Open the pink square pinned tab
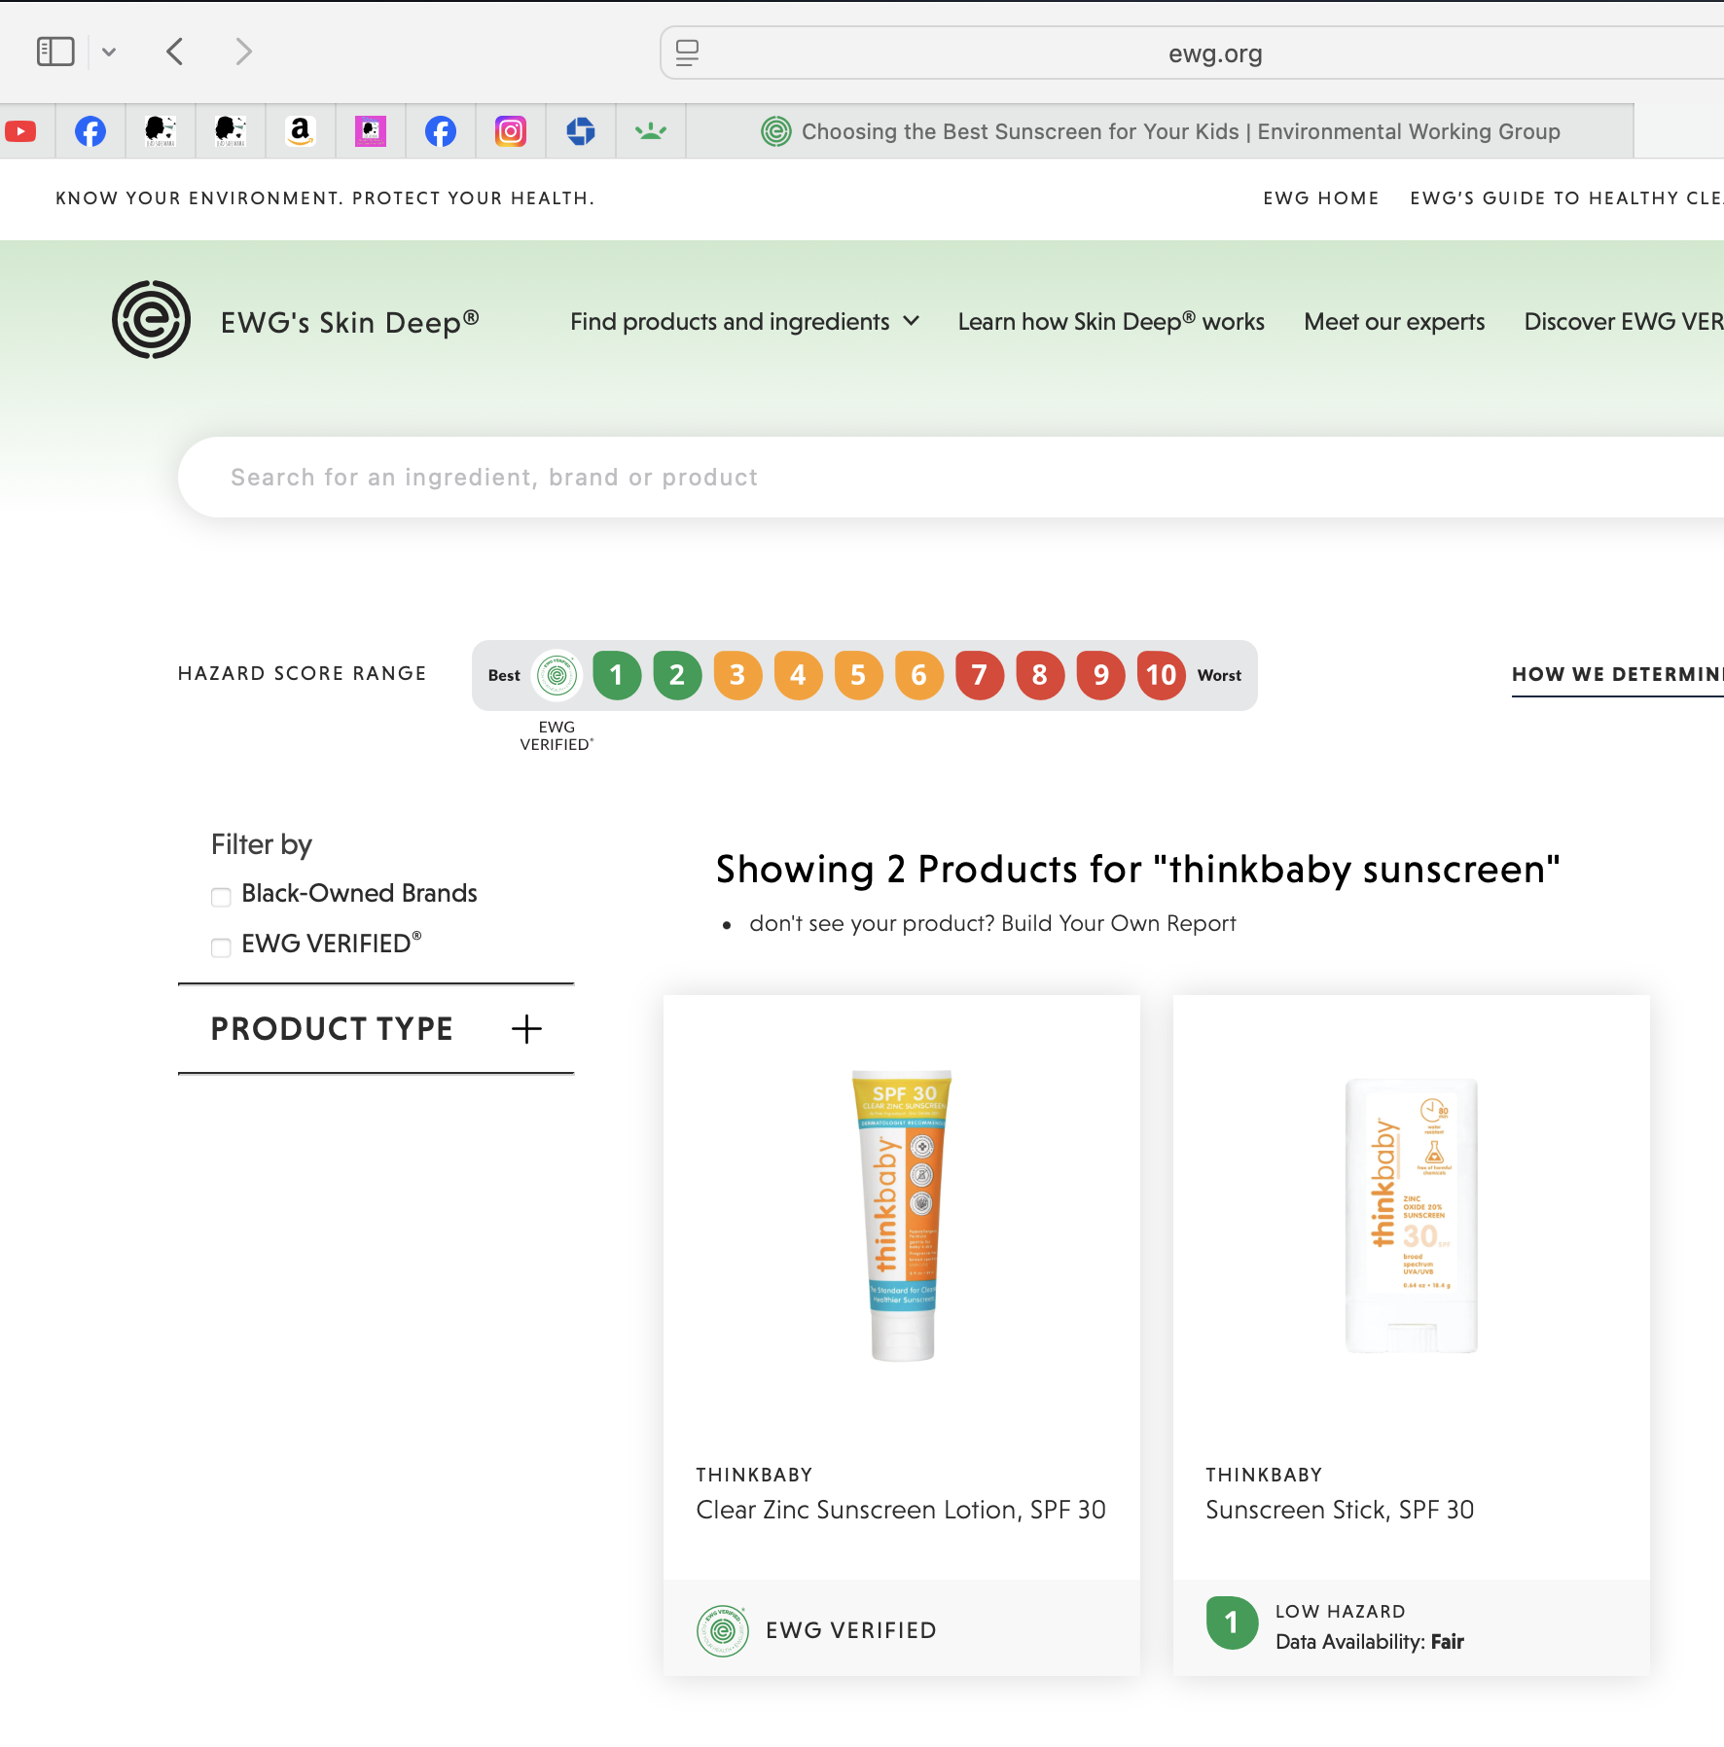The height and width of the screenshot is (1747, 1724). (371, 131)
